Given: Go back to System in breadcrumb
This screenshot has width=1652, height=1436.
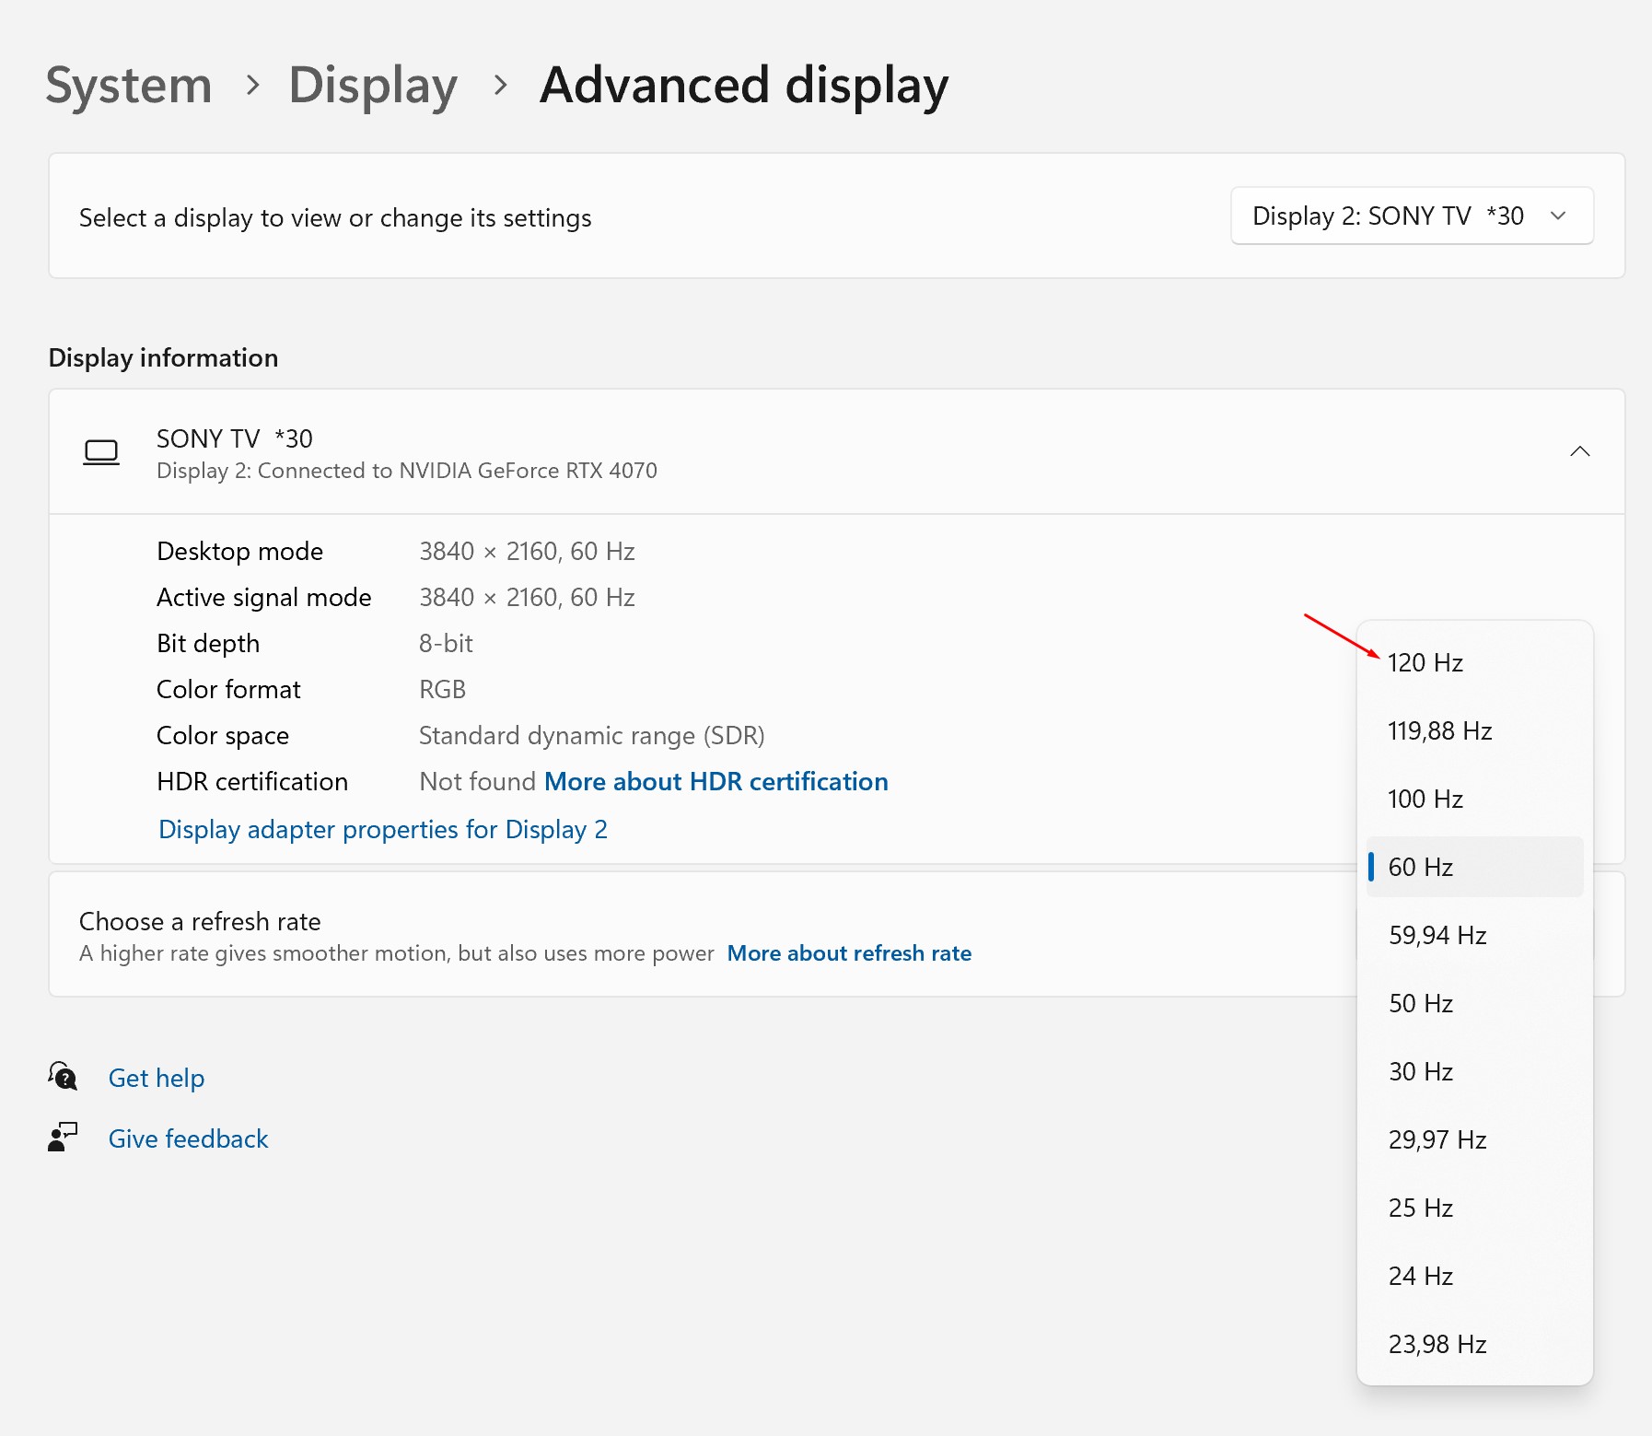Looking at the screenshot, I should [x=129, y=85].
